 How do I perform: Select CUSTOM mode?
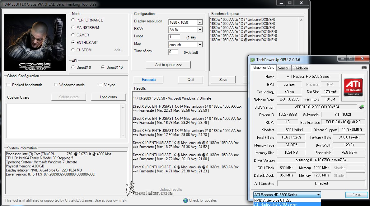(73, 50)
